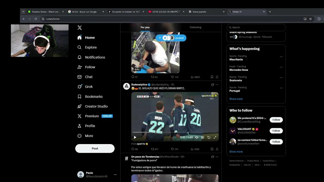Open more options on Un poco de Tendencias post

(x=217, y=157)
